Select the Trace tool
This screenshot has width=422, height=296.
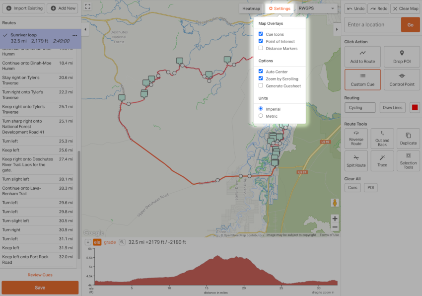pyautogui.click(x=382, y=161)
